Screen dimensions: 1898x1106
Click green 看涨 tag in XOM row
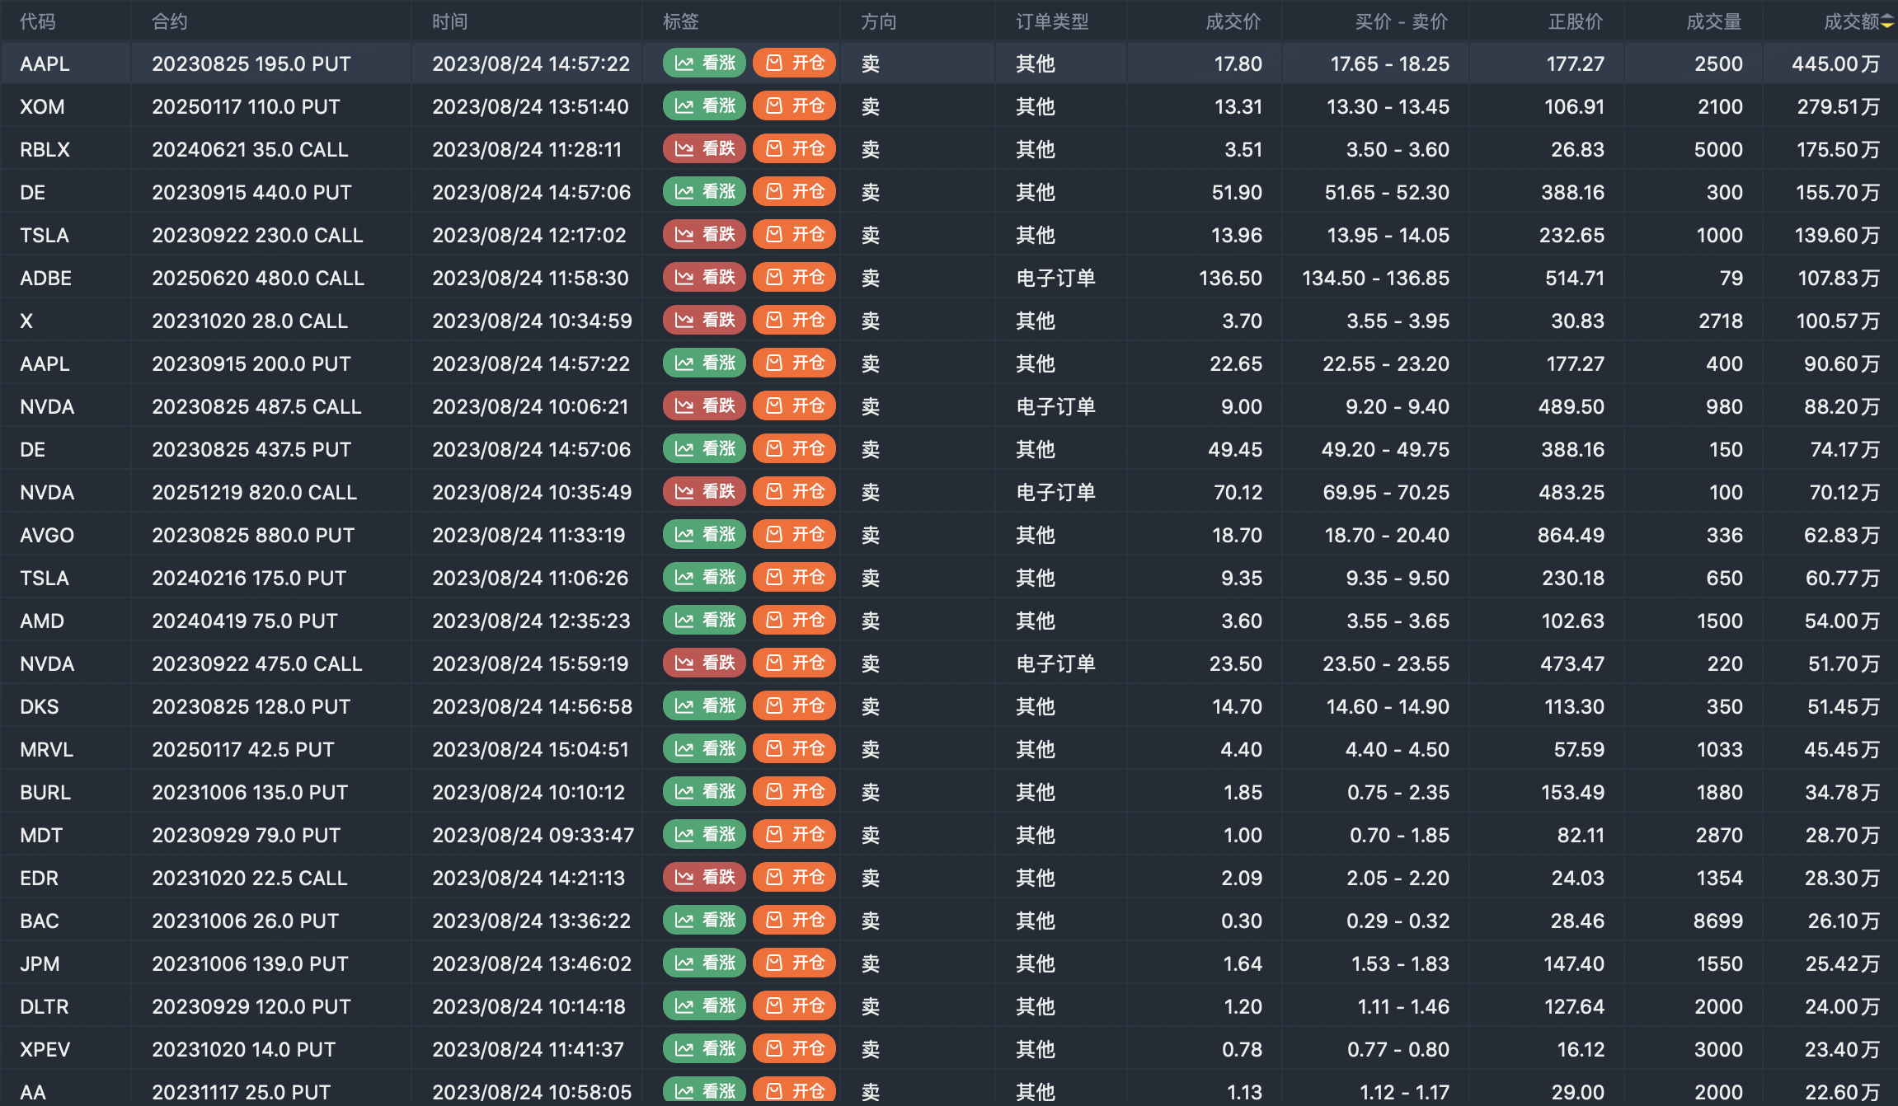[704, 106]
